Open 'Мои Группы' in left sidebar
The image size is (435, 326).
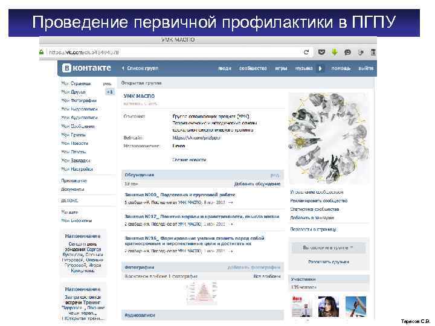pyautogui.click(x=74, y=135)
